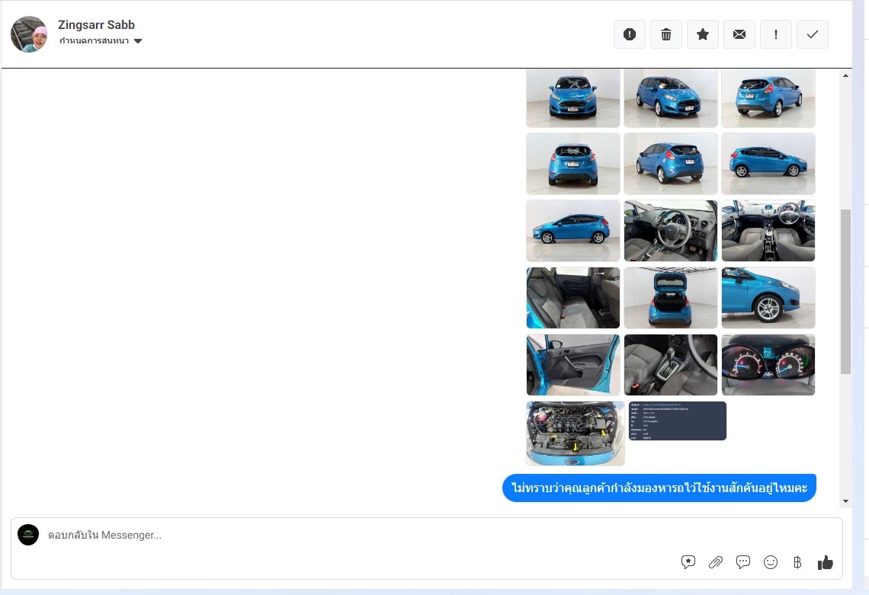
Task: Click the Baht payment icon
Action: tap(797, 562)
